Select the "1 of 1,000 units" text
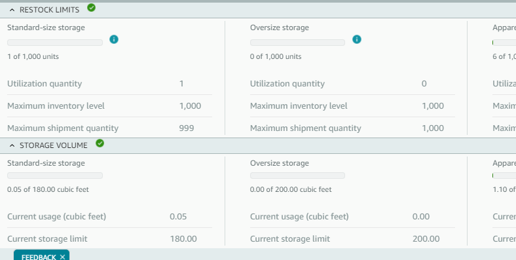 (x=33, y=56)
